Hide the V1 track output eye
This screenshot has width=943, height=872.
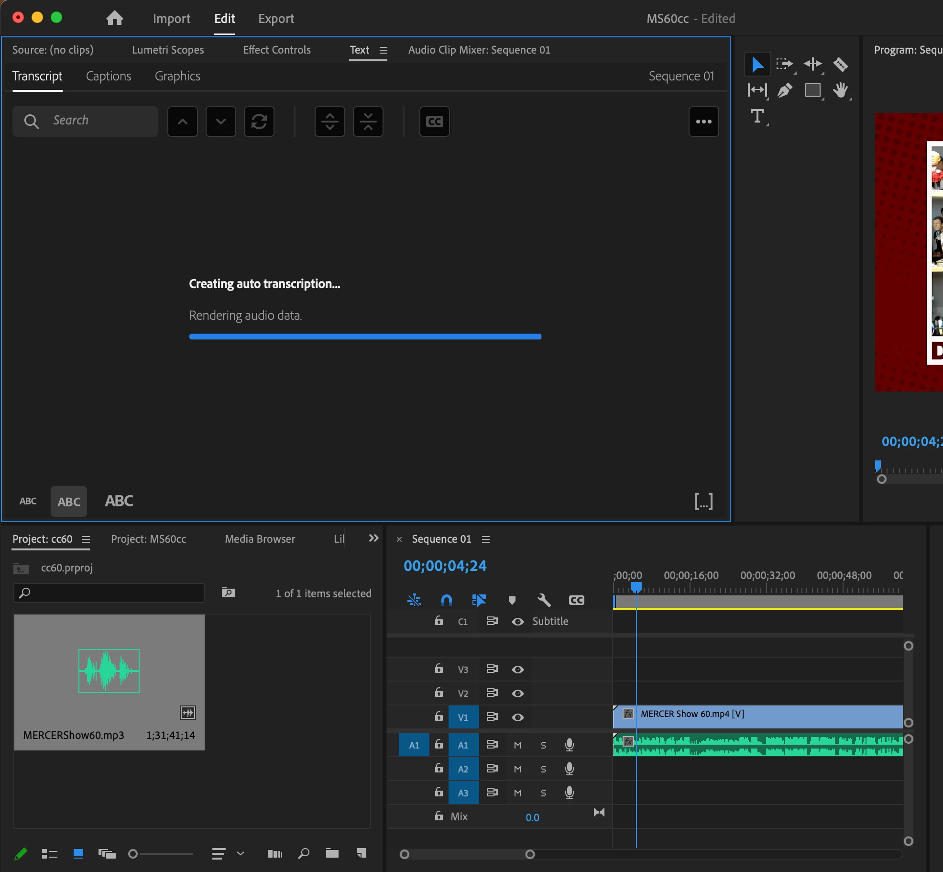517,717
